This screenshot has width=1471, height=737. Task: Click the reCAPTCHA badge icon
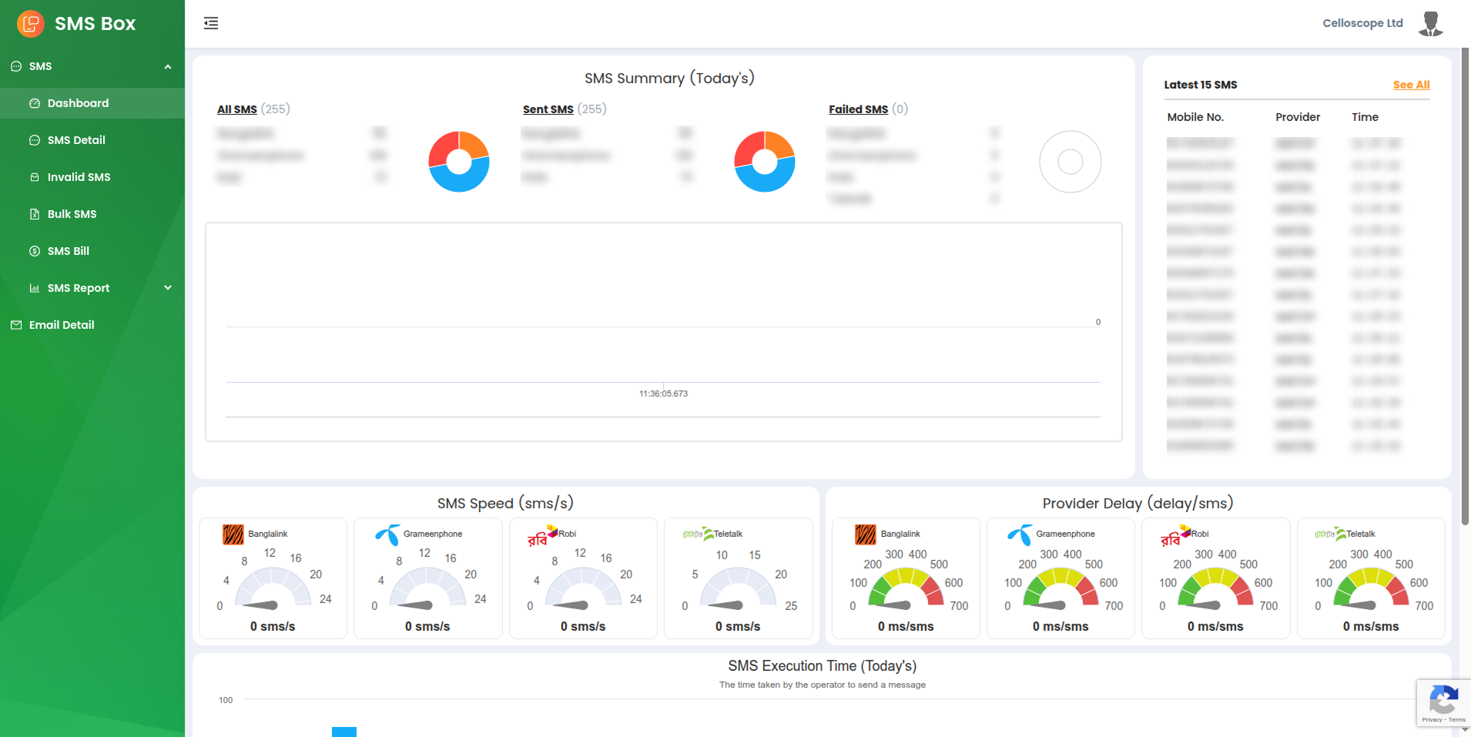(1443, 702)
